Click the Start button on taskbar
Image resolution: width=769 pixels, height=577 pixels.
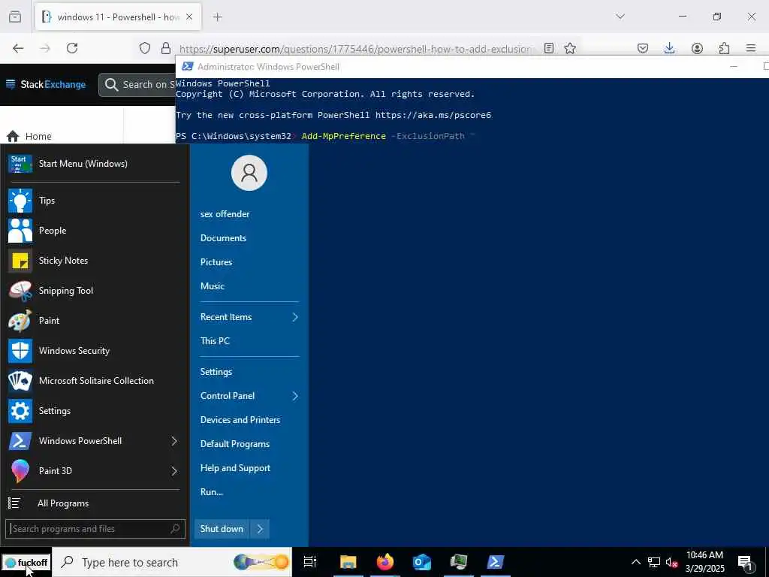(26, 562)
